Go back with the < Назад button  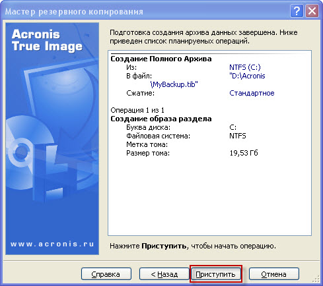point(164,274)
